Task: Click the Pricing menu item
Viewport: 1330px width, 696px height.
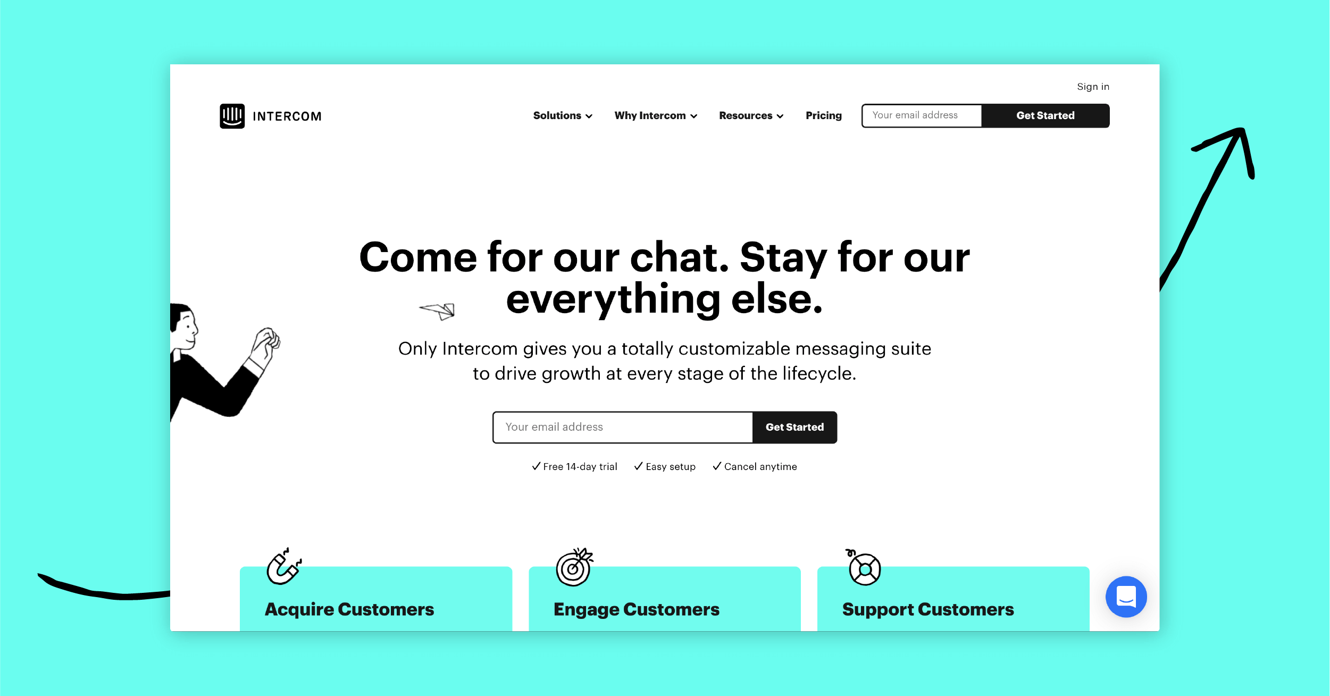Action: tap(824, 115)
